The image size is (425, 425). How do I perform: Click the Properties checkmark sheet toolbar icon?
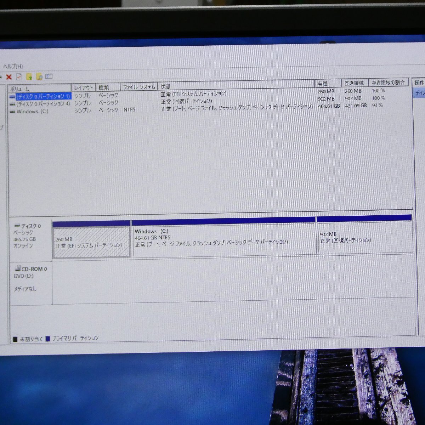(19, 76)
